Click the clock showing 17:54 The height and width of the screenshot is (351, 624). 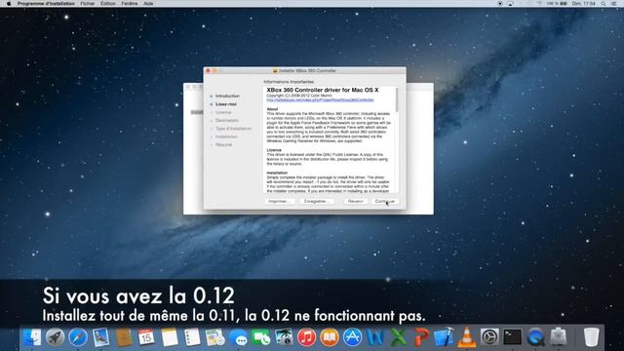point(583,4)
